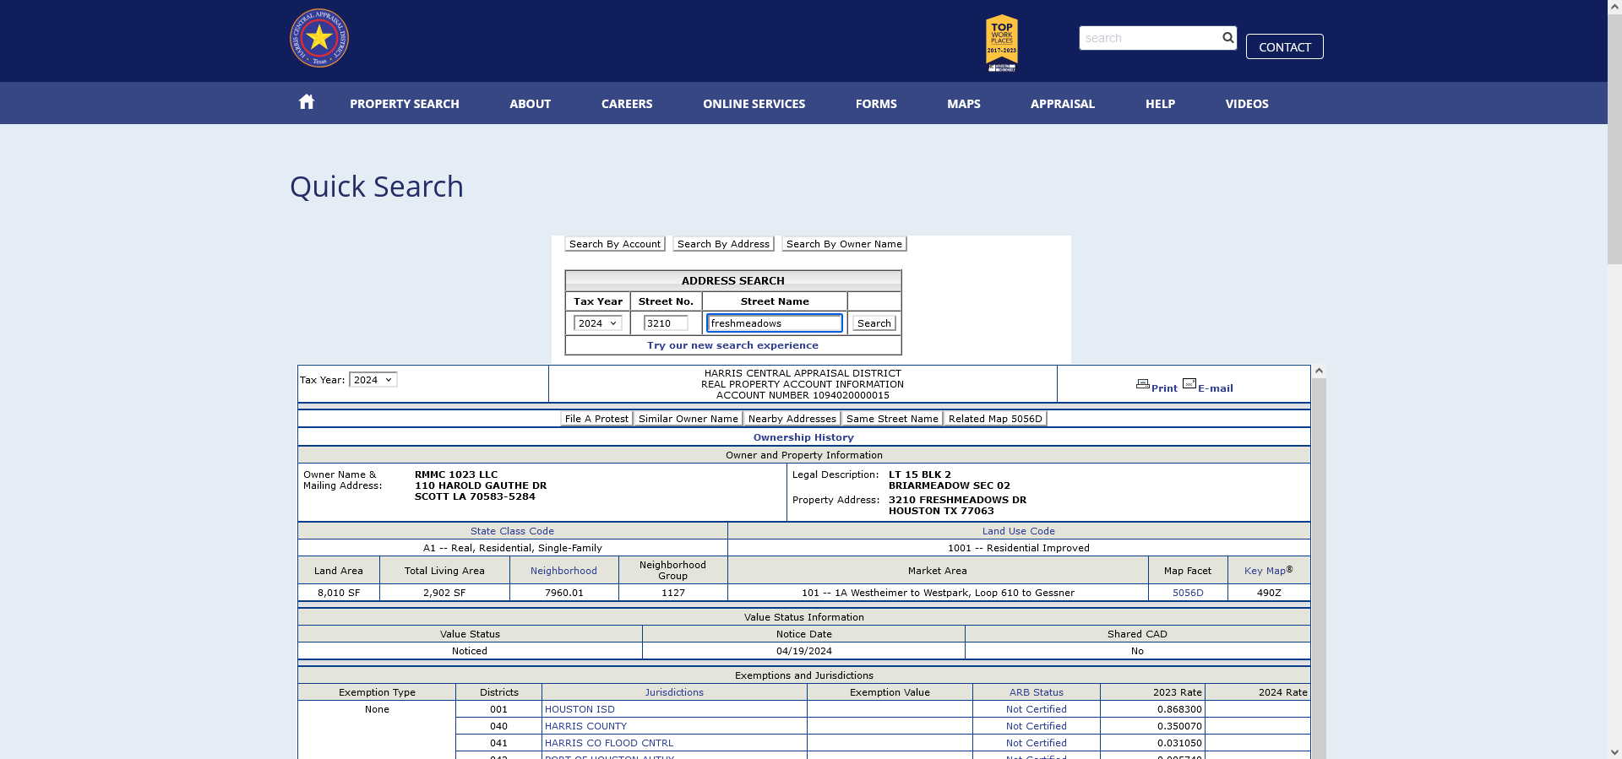Click the address Search button

pos(874,323)
